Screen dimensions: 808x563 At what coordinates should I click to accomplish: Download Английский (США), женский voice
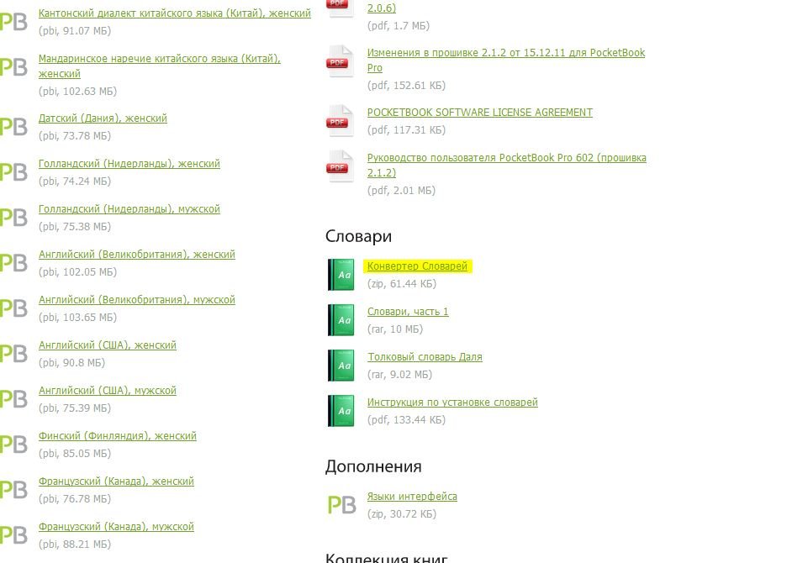(107, 345)
